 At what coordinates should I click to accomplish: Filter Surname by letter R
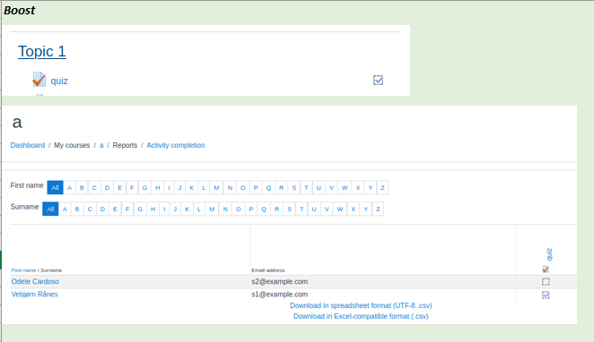277,209
